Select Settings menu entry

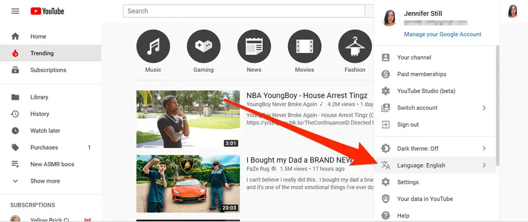435,182
